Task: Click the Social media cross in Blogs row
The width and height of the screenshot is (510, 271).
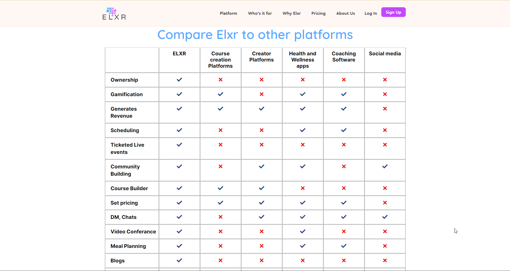Action: [385, 260]
